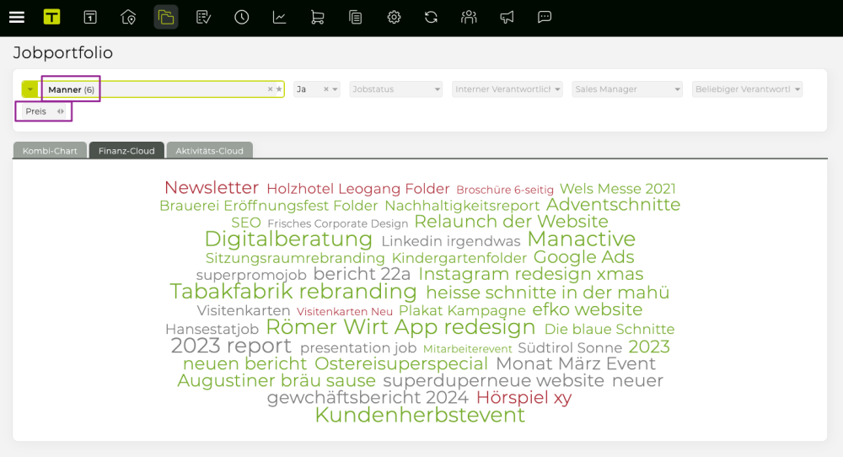Viewport: 843px width, 457px height.
Task: Open the task checklist icon
Action: click(x=203, y=17)
